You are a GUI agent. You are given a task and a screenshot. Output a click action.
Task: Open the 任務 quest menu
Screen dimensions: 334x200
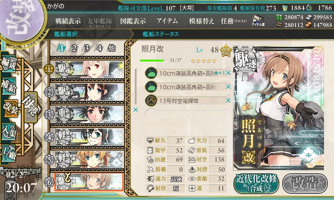pyautogui.click(x=234, y=21)
